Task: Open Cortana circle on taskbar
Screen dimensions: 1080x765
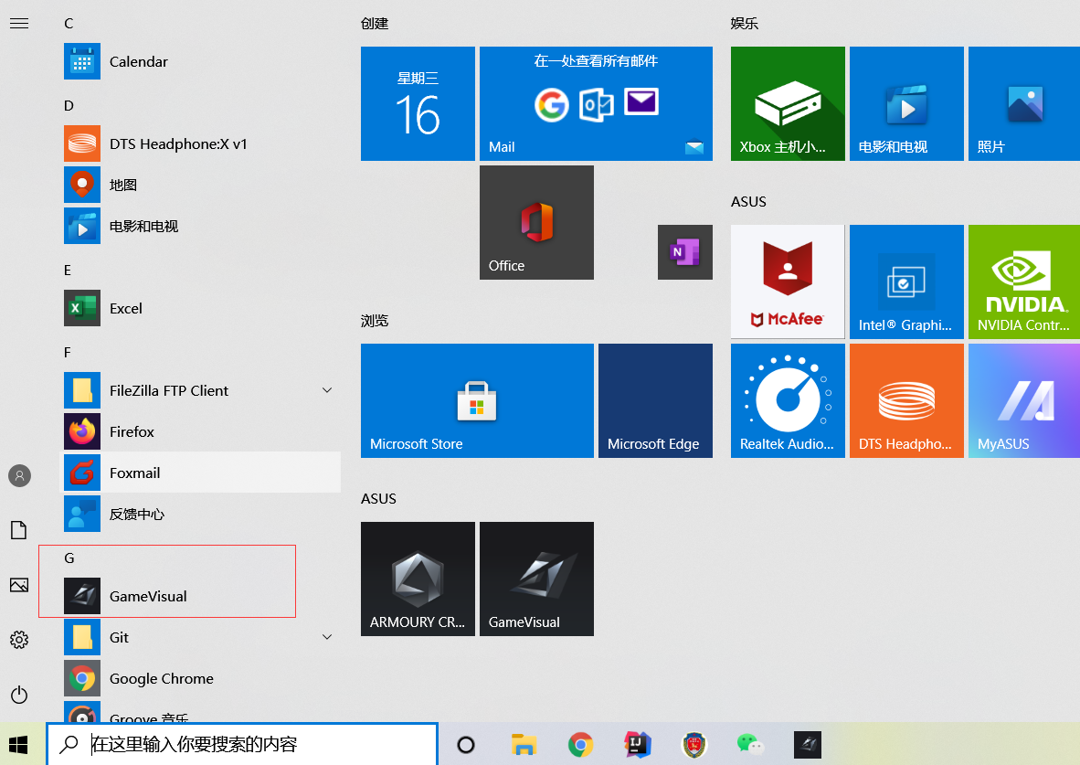Action: point(466,744)
